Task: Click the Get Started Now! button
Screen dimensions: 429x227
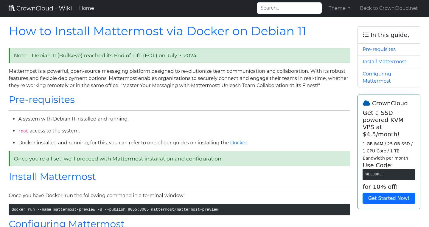Action: 389,198
